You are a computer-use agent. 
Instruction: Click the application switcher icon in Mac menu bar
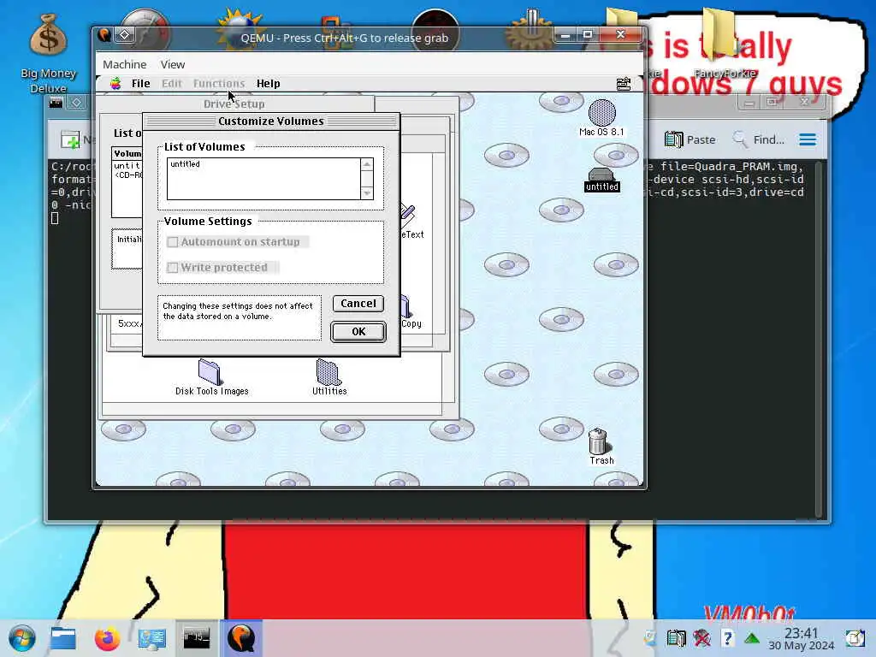click(x=624, y=84)
